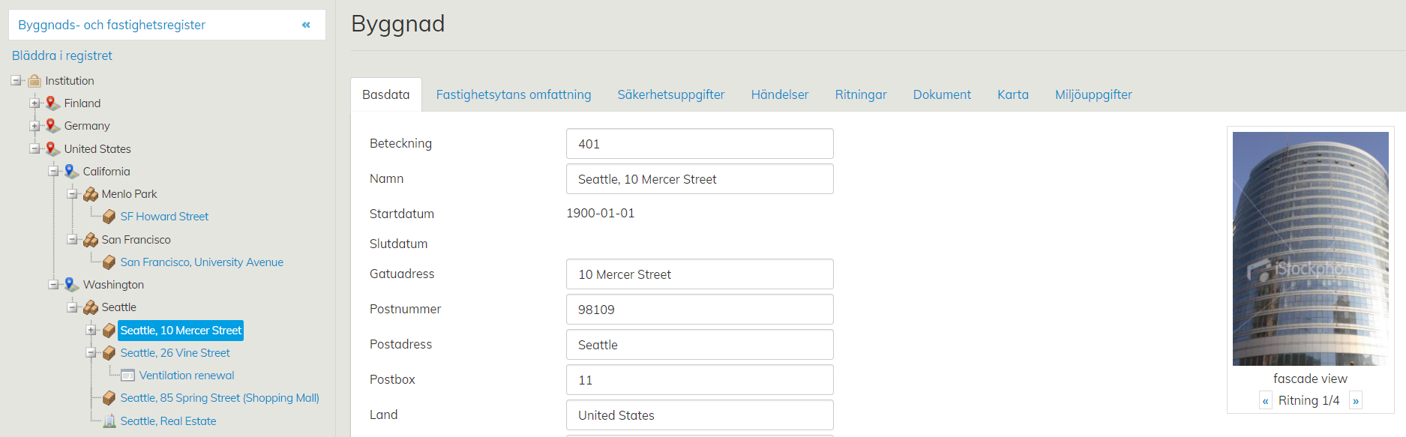
Task: Expand Seattle, 10 Mercer Street node
Action: (91, 330)
